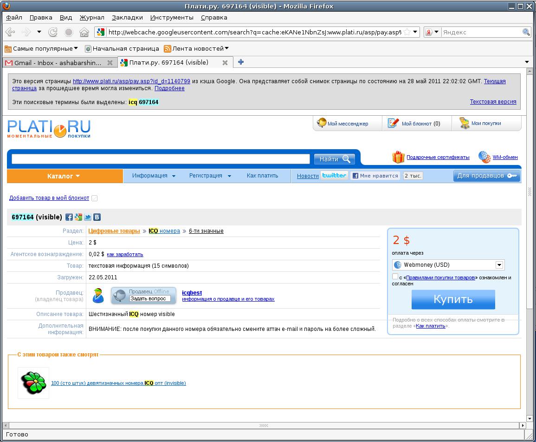536x442 pixels.
Task: Share the product via VKontakte B icon
Action: [97, 217]
